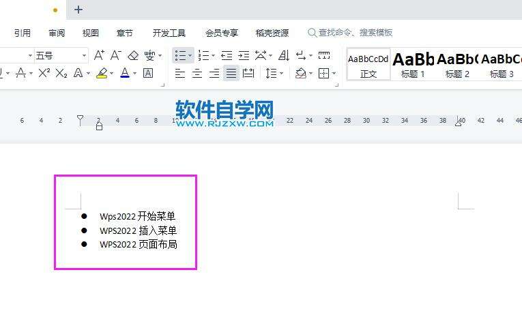Expand the borders dropdown arrow
522x313 pixels.
(x=334, y=73)
